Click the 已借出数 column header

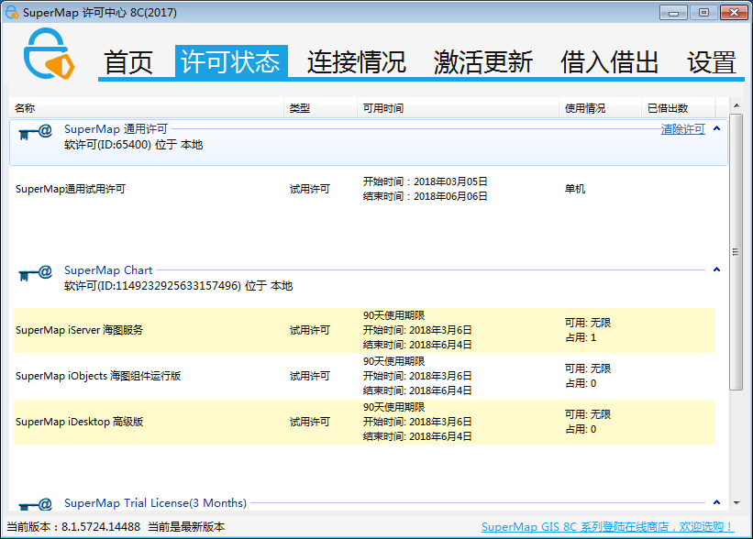[679, 108]
